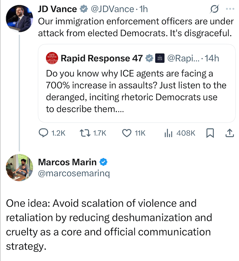Click the 14h timestamp on quoted tweet
This screenshot has width=239, height=261.
tap(212, 58)
